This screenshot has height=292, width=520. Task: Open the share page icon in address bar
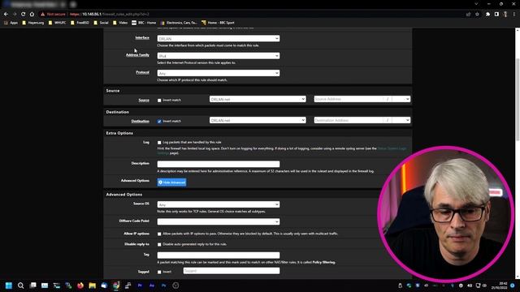click(468, 15)
